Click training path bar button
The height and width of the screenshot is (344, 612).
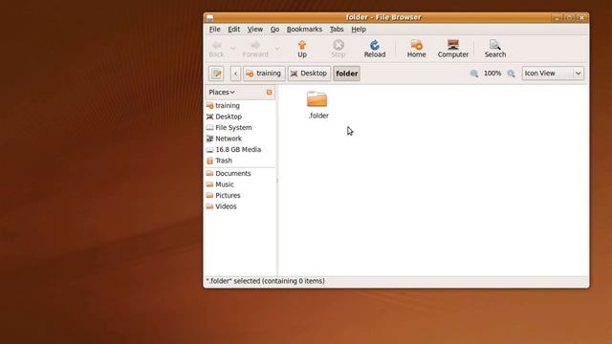264,74
